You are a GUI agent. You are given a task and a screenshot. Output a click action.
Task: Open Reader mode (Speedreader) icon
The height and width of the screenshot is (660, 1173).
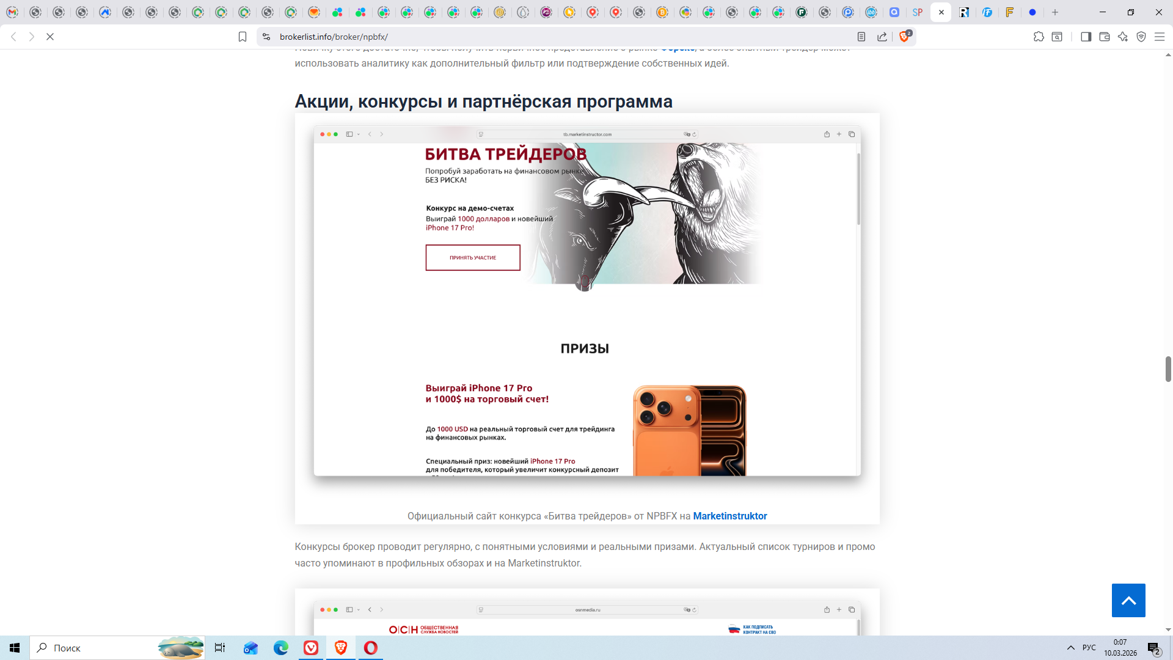pos(861,37)
